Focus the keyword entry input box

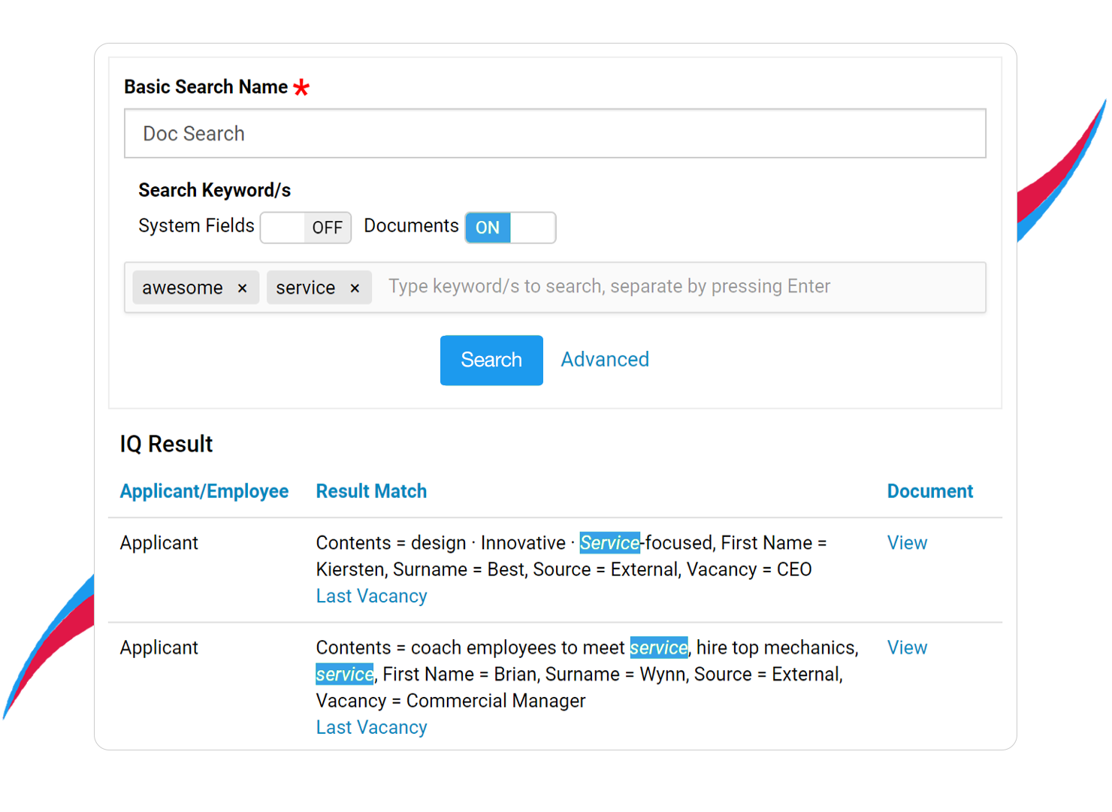tap(676, 287)
